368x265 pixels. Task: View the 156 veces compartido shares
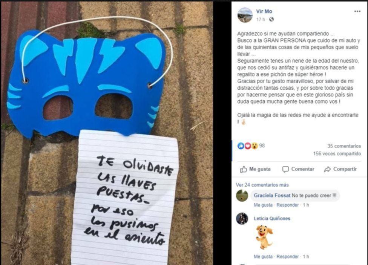click(337, 153)
